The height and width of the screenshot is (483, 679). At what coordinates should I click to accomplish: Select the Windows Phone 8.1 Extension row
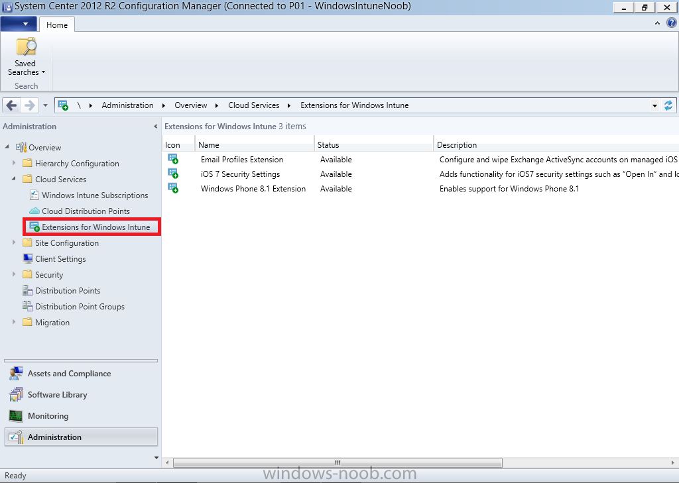pyautogui.click(x=420, y=189)
